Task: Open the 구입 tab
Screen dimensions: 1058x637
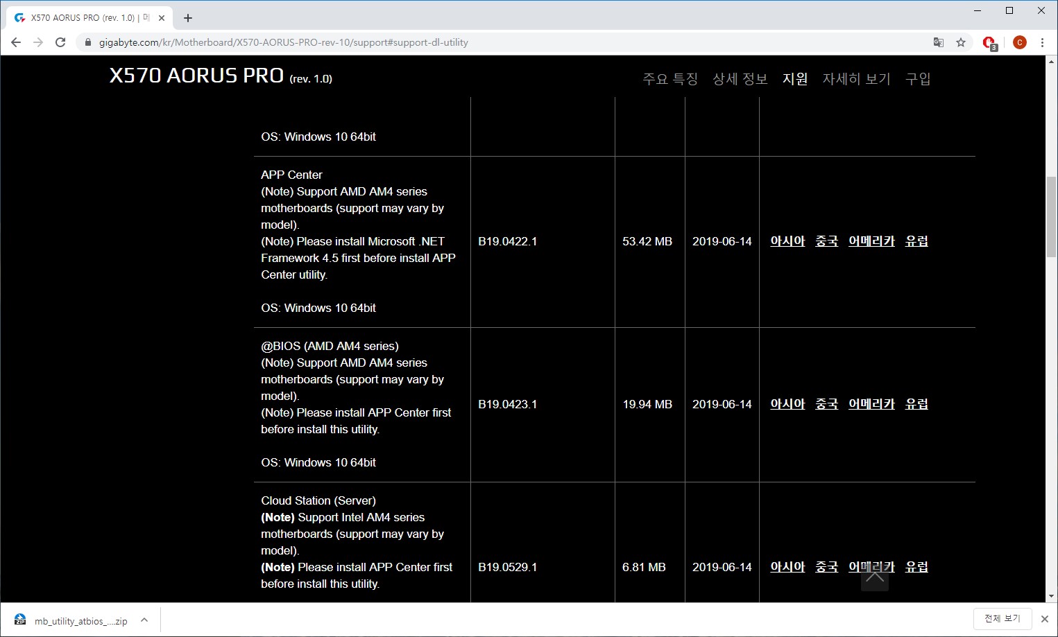Action: point(918,79)
